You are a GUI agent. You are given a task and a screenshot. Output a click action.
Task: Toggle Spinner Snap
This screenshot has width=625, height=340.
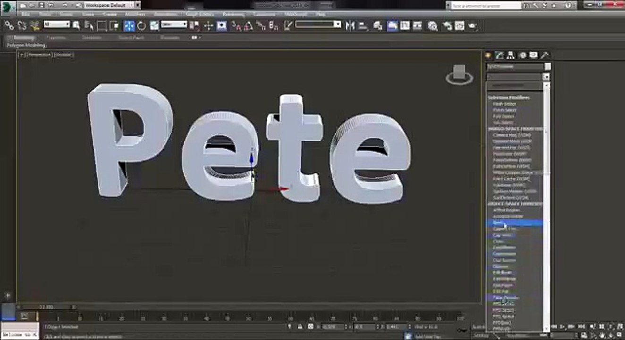(x=274, y=25)
